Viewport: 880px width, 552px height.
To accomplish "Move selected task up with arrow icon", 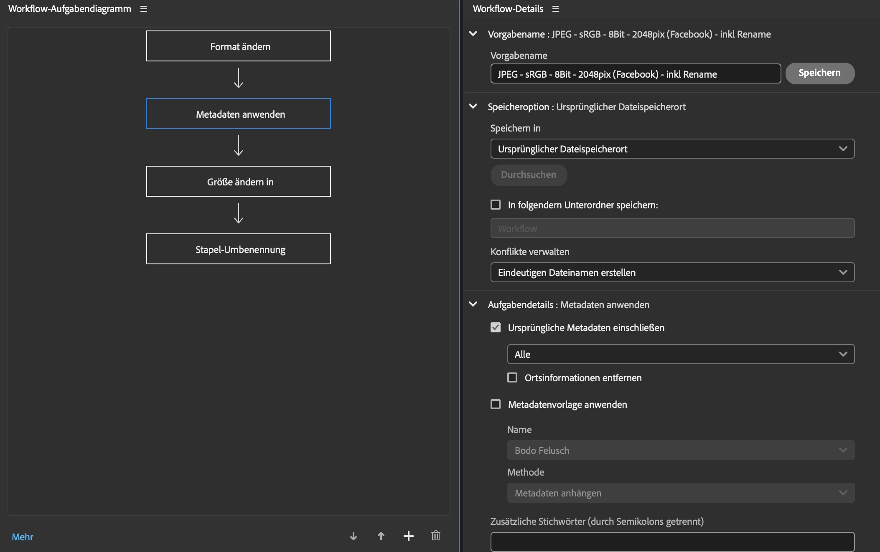I will [x=381, y=536].
